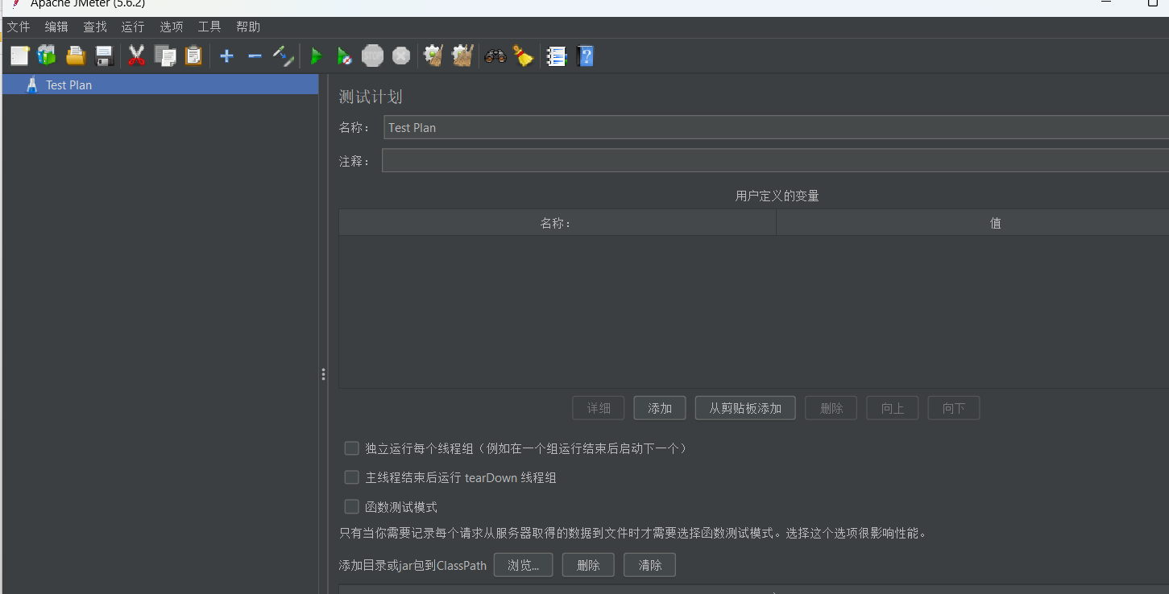Click the 清除 button for ClassPath

click(650, 565)
